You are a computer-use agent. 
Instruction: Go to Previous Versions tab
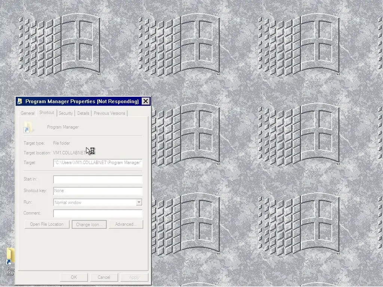point(109,113)
